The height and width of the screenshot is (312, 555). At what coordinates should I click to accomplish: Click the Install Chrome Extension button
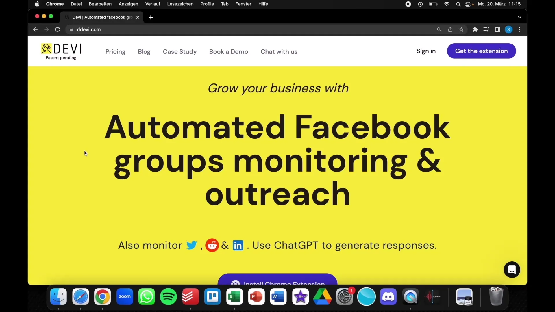277,281
